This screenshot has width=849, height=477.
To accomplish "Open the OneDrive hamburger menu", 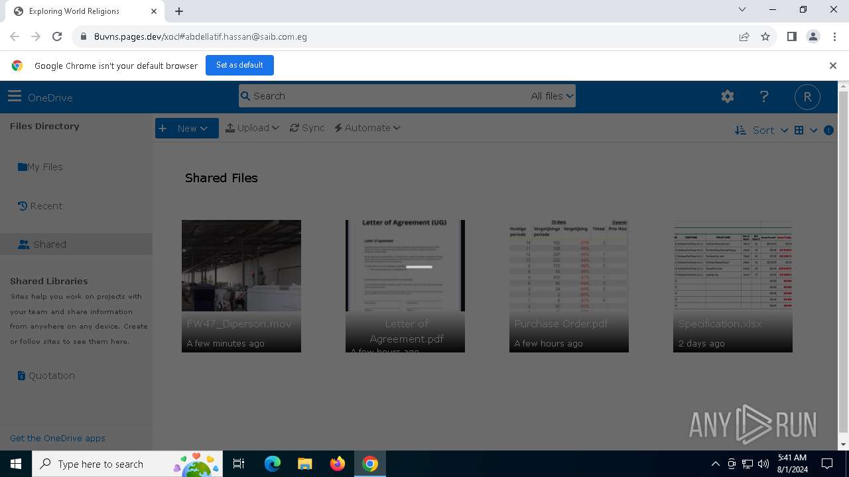I will (15, 97).
